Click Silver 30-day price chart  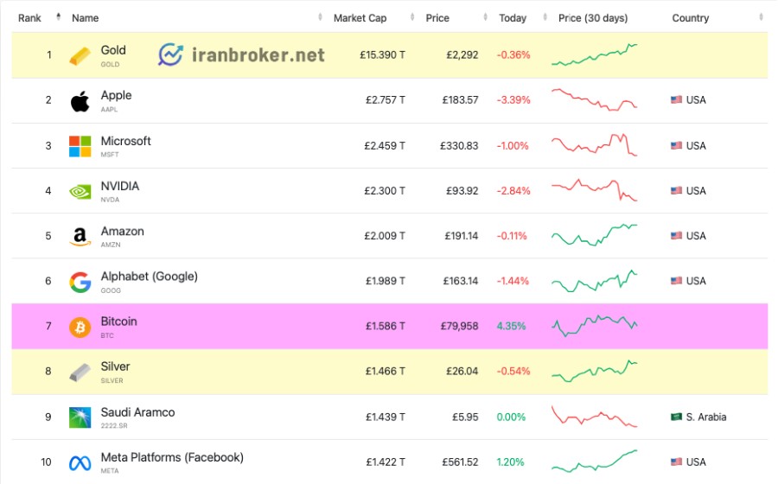pyautogui.click(x=594, y=371)
